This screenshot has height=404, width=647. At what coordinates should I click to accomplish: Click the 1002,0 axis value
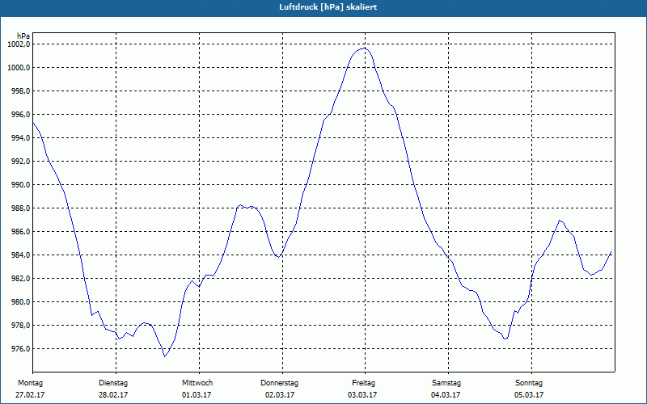19,44
